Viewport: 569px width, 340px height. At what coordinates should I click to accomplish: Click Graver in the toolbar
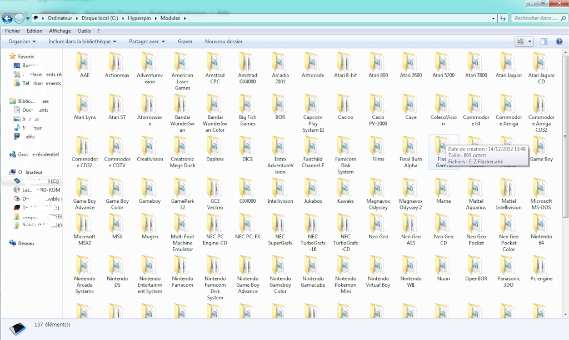tap(185, 41)
